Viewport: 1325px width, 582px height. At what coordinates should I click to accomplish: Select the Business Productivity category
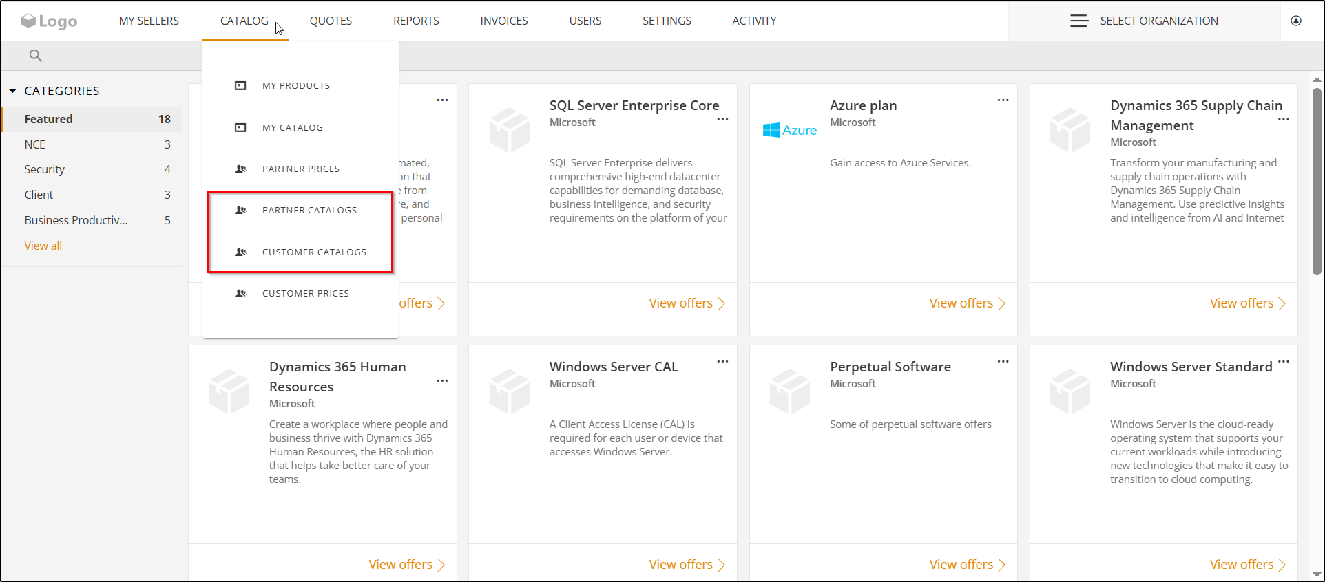pos(92,220)
